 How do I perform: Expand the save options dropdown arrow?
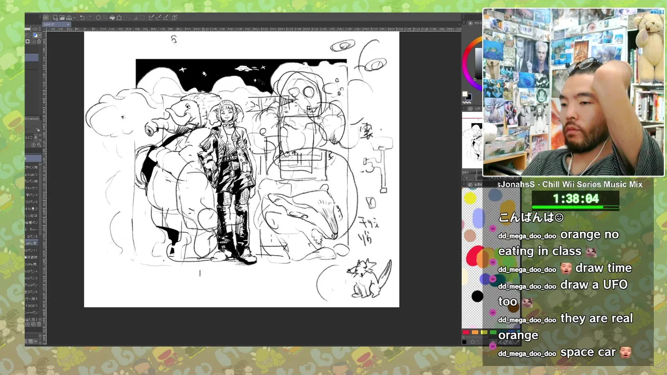(x=75, y=18)
